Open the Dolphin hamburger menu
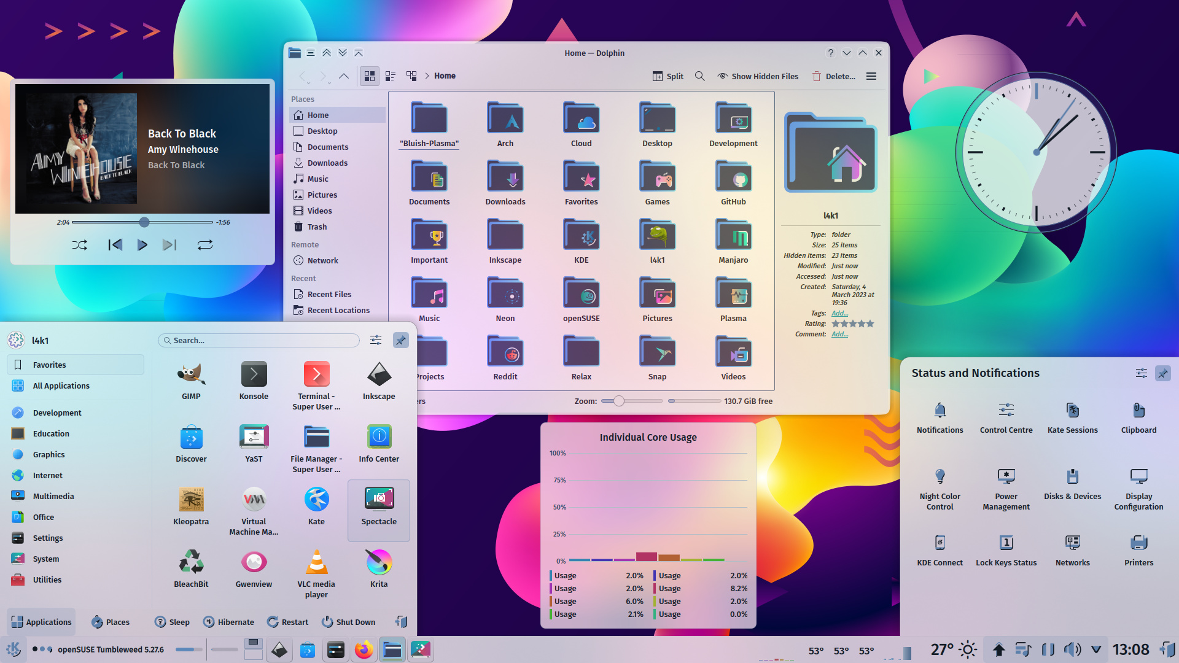 (871, 76)
